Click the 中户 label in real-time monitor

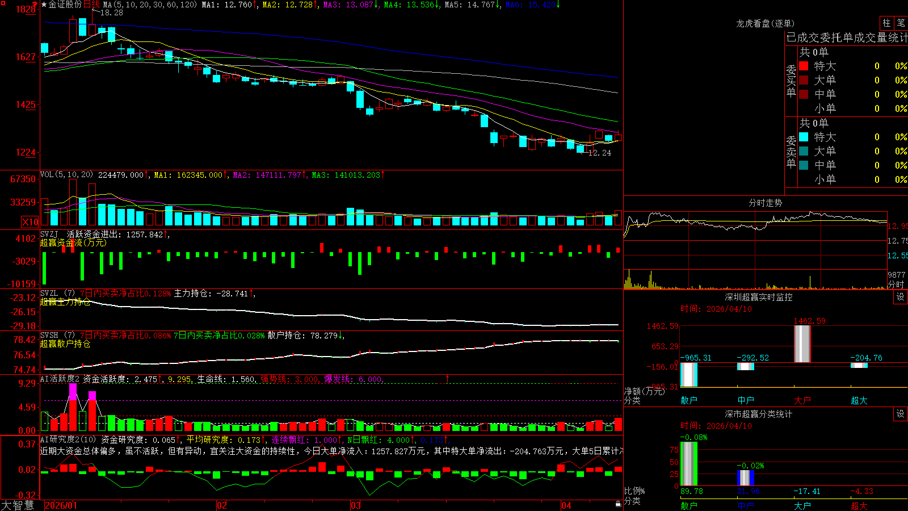click(x=746, y=400)
